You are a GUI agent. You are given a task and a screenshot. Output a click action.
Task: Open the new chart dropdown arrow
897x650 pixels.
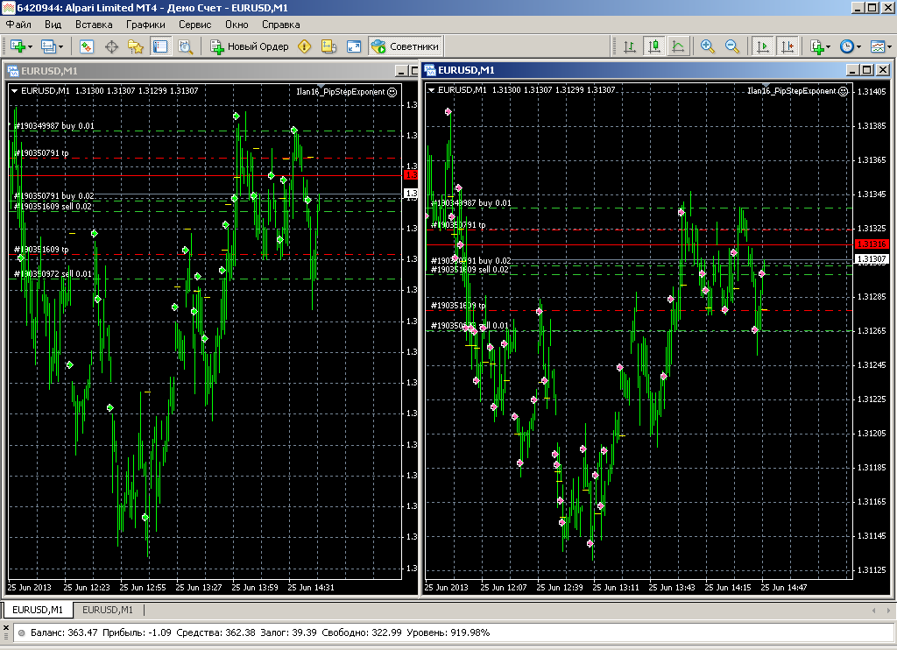click(31, 46)
